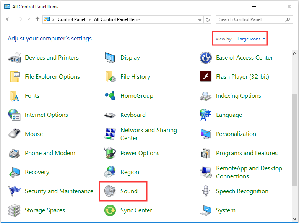Screen dimensions: 299x223
Task: Open the Speech Recognition microphone icon
Action: tap(206, 191)
